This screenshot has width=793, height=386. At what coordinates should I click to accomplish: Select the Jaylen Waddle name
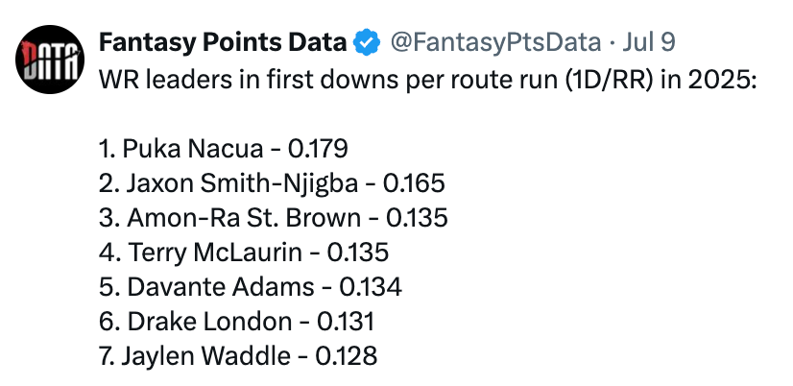coord(205,355)
